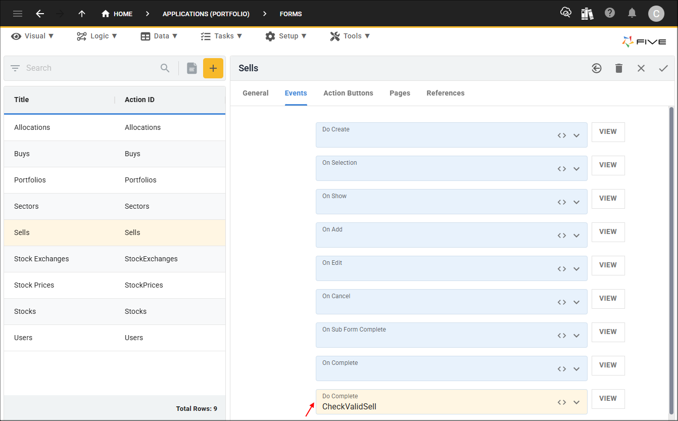Expand the Do Create event dropdown
678x421 pixels.
[x=576, y=135]
